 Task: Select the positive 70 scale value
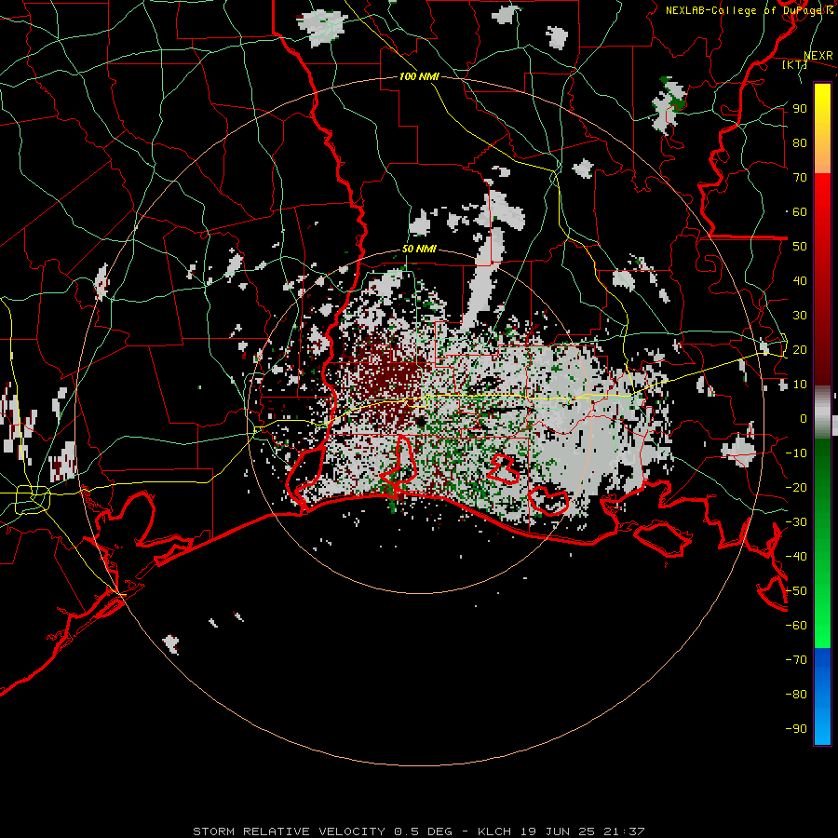(x=800, y=178)
